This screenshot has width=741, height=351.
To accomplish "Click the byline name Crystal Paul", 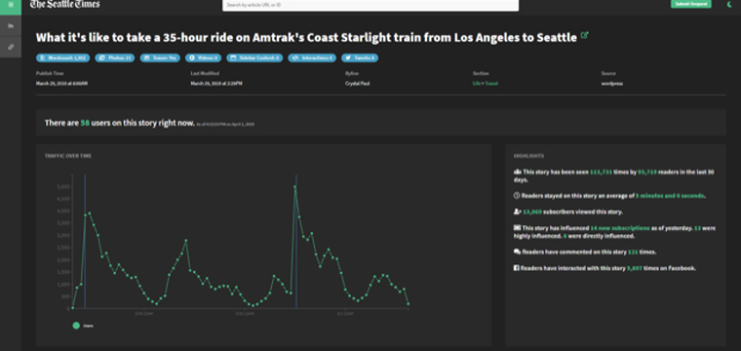I will pyautogui.click(x=356, y=84).
